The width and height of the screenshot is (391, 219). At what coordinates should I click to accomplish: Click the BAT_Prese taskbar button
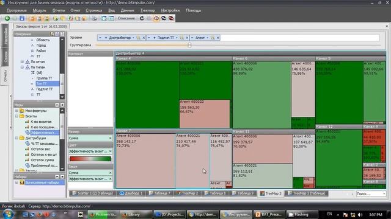[269, 214]
